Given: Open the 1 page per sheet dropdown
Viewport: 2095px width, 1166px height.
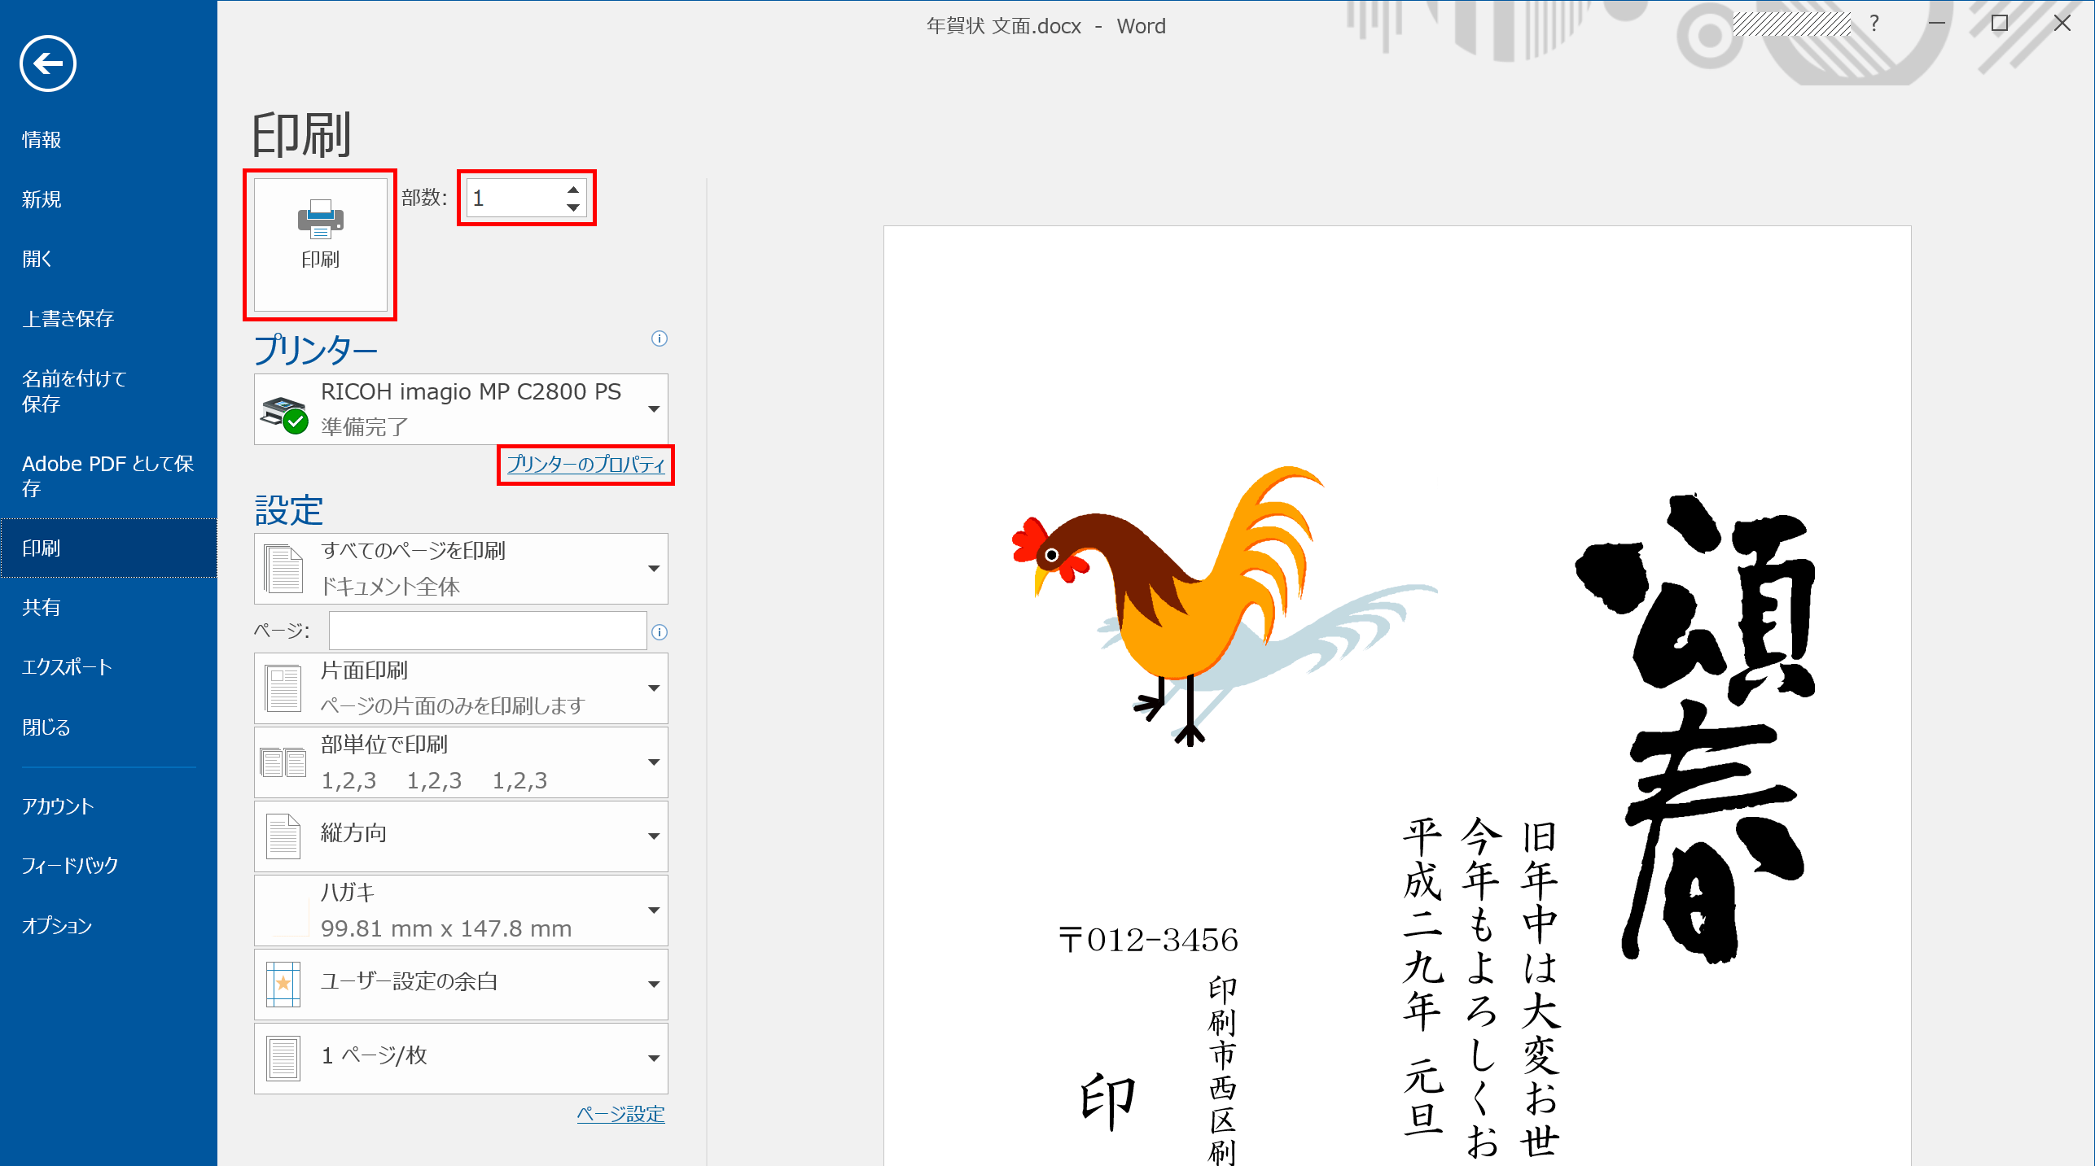Looking at the screenshot, I should [x=461, y=1059].
